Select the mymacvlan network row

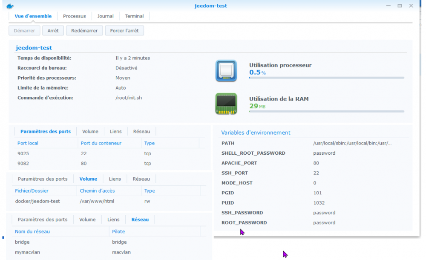(28, 252)
